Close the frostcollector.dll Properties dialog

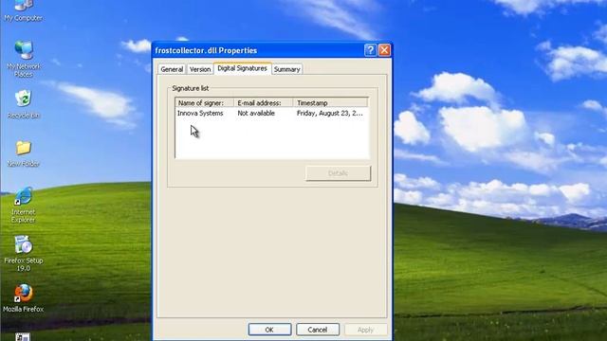384,50
